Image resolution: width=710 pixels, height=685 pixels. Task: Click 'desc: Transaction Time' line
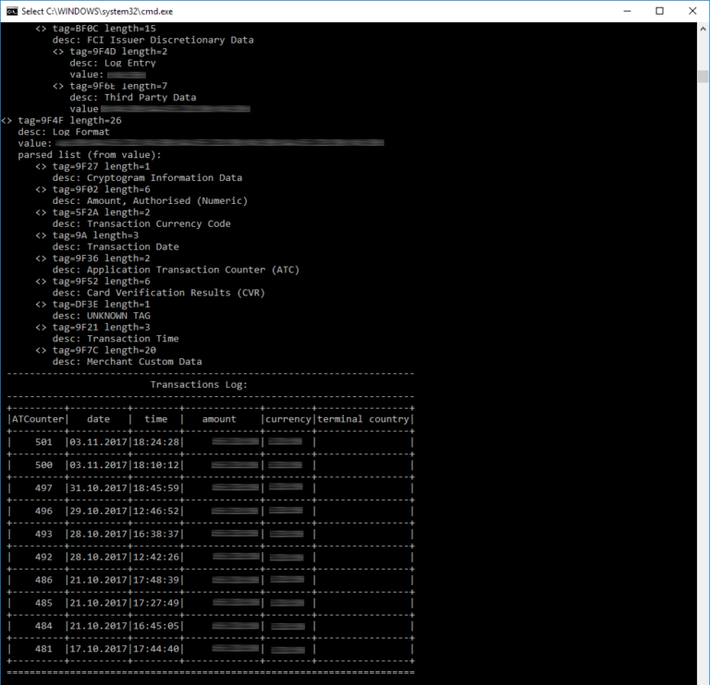click(x=116, y=339)
